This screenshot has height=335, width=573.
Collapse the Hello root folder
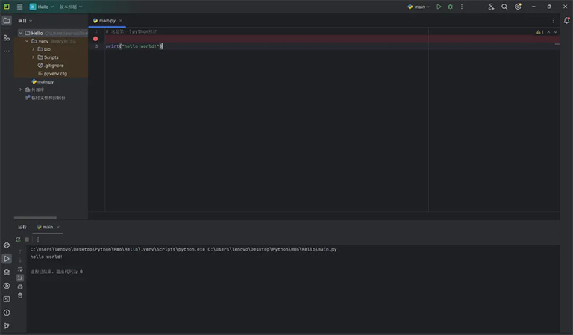[x=20, y=33]
